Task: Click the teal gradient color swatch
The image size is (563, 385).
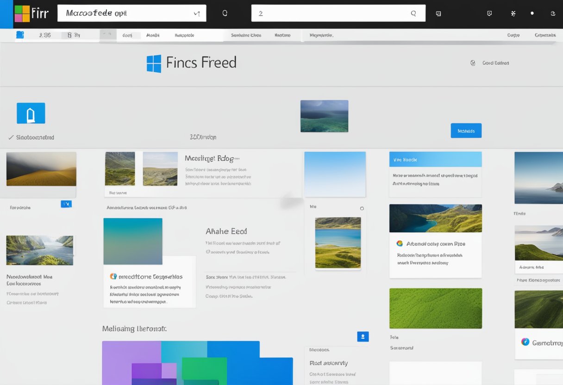Action: (x=133, y=241)
